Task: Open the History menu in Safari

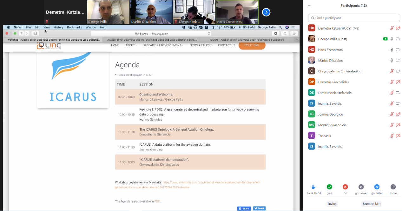Action: click(x=58, y=27)
